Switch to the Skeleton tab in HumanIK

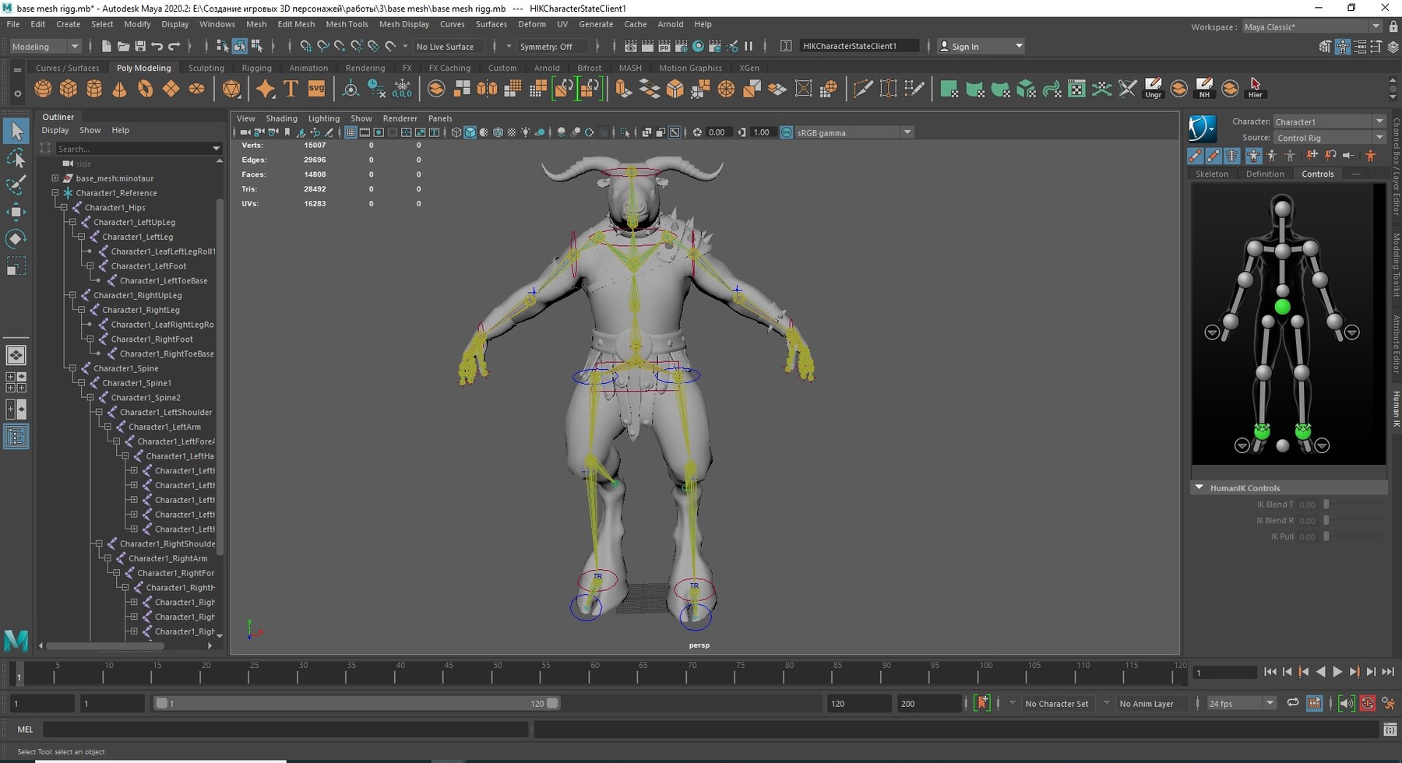(x=1212, y=174)
